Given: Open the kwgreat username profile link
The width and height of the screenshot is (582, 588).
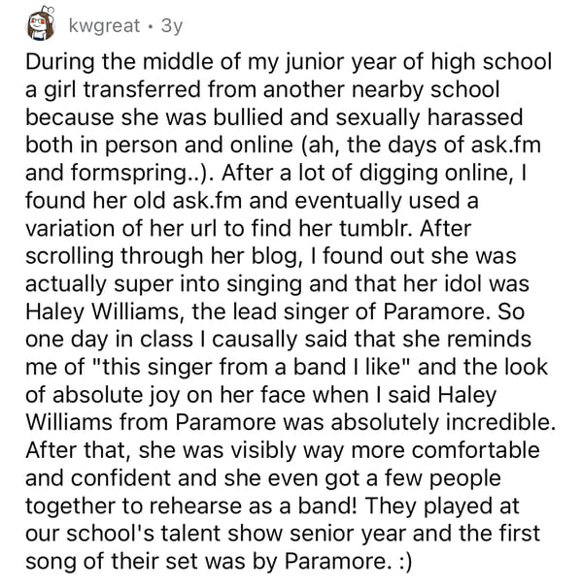Looking at the screenshot, I should tap(104, 26).
